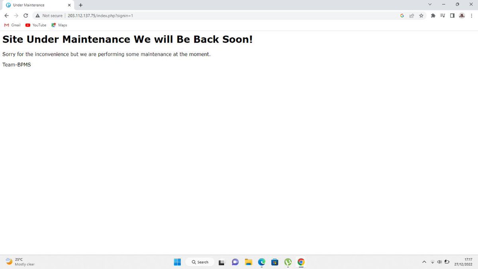
Task: Open Wi-Fi network tray icon
Action: tap(432, 262)
